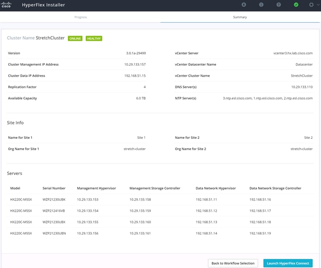321x268 pixels.
Task: Open the info icon in header
Action: coord(261,5)
